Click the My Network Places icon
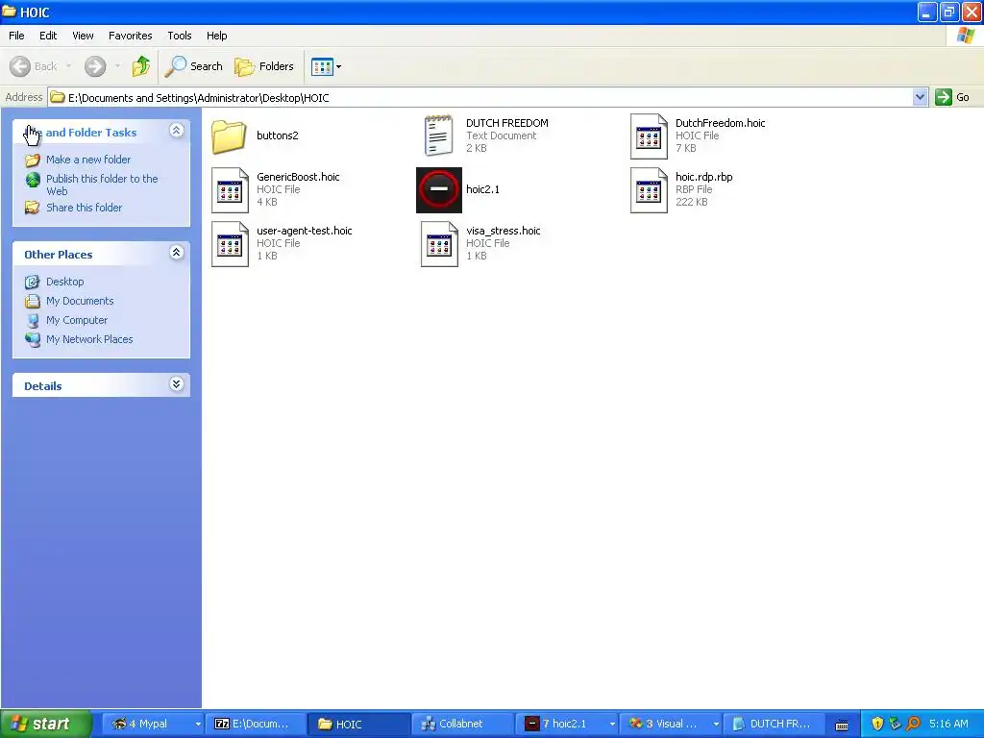 pos(33,339)
